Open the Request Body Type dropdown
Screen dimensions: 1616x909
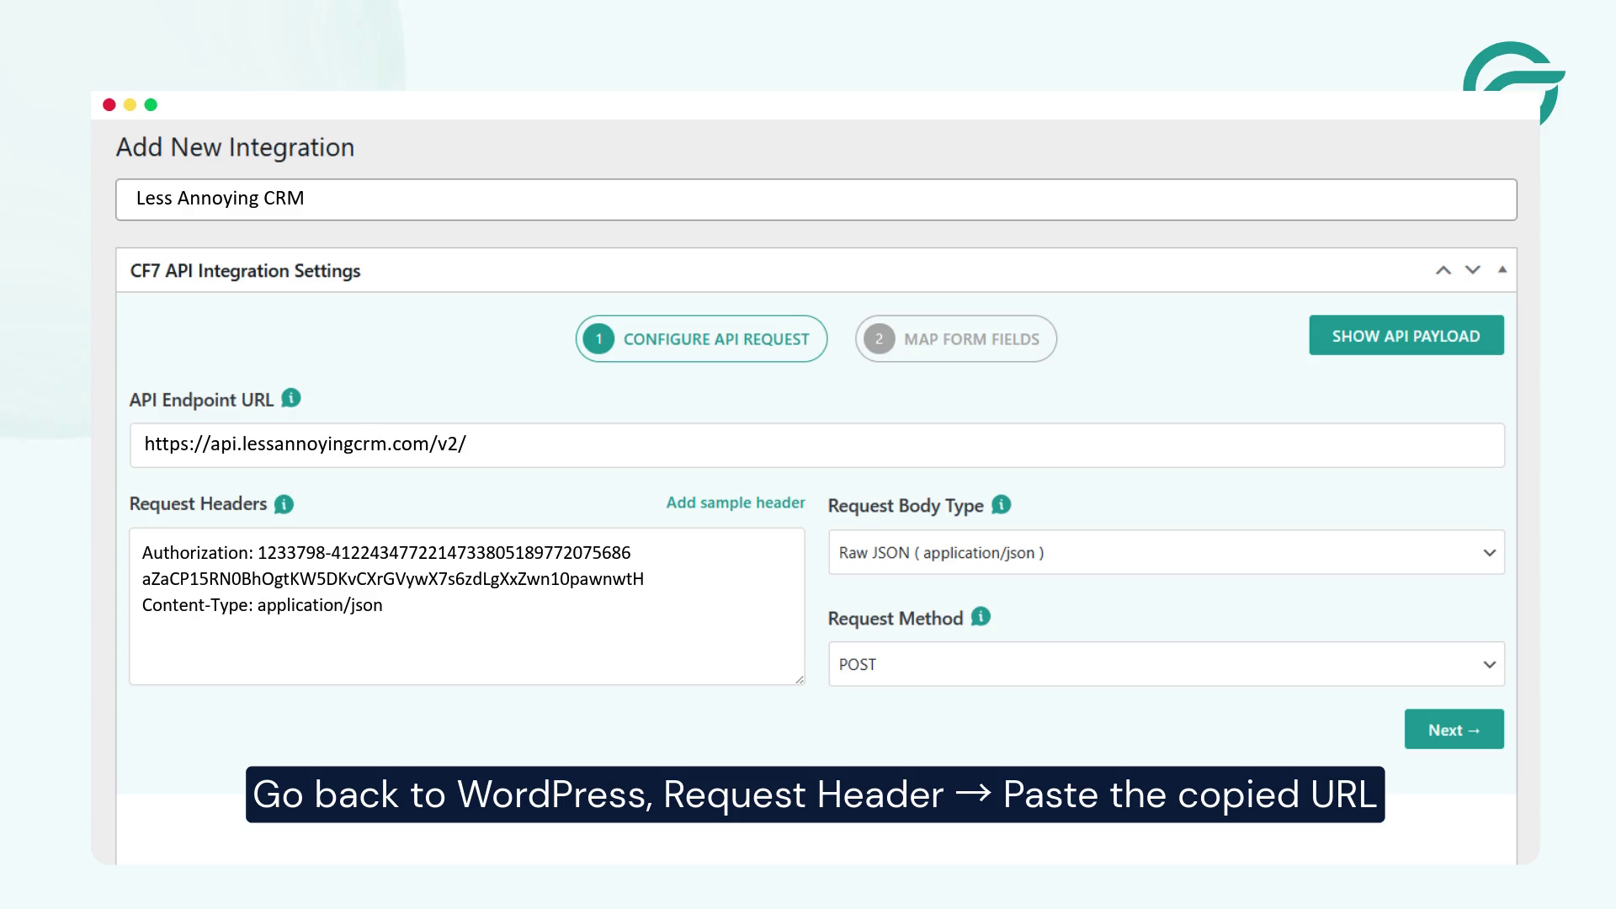1167,552
